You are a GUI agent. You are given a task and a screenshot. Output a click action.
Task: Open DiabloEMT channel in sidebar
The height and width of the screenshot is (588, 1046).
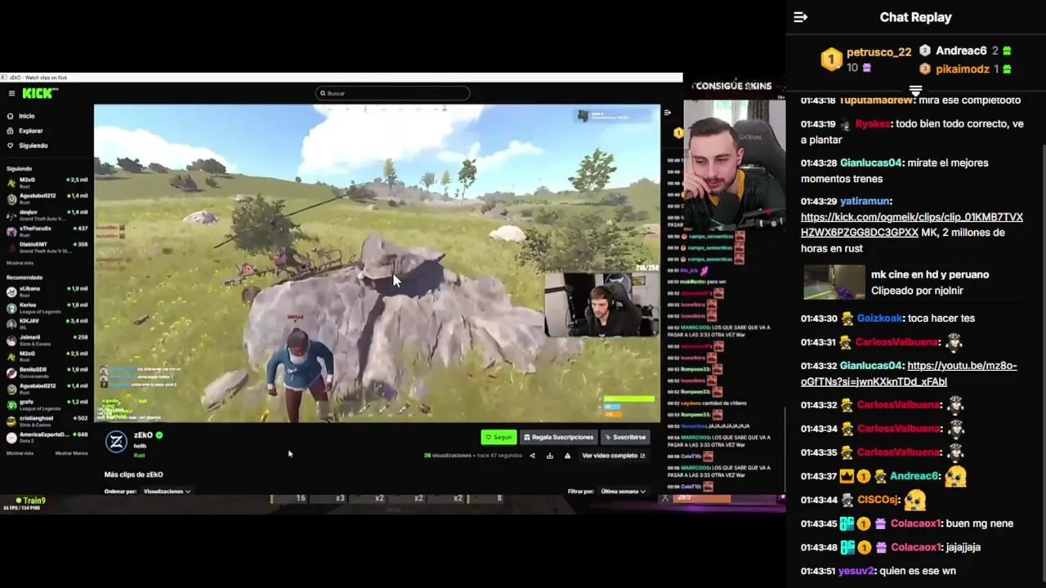coord(47,246)
